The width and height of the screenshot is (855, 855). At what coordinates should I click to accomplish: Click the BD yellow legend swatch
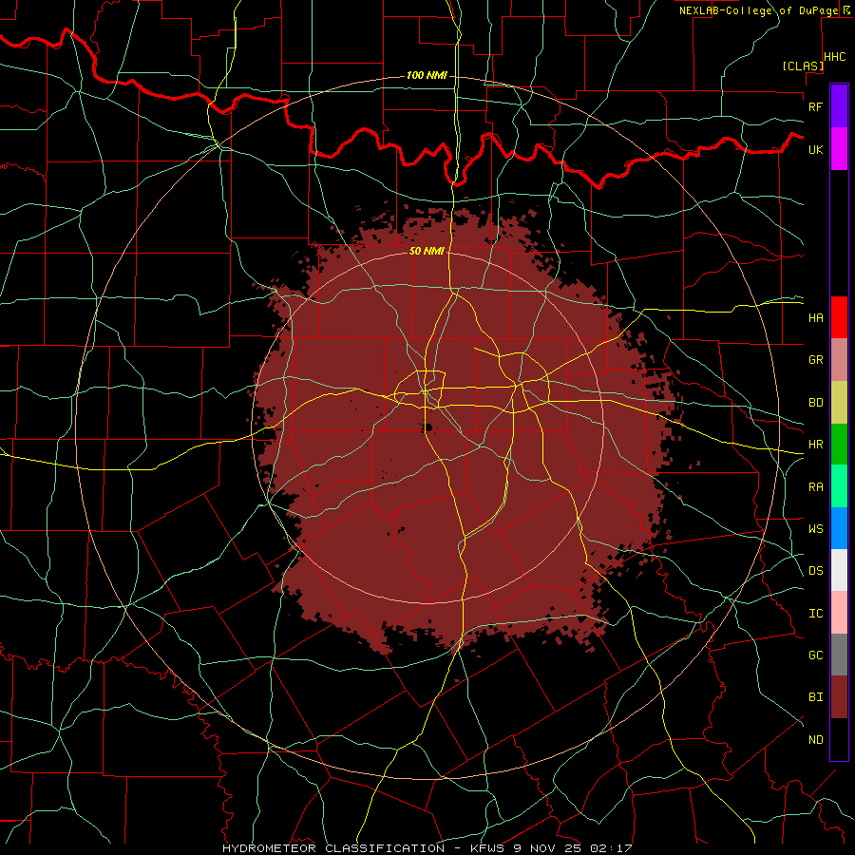pyautogui.click(x=839, y=403)
